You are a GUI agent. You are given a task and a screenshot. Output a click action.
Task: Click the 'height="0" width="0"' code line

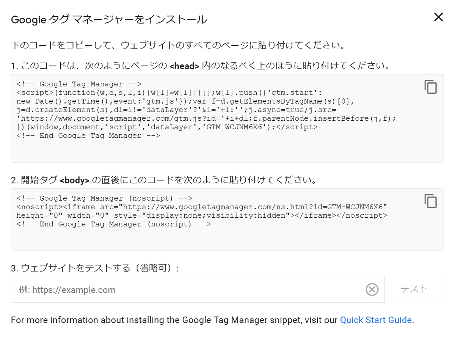coord(202,215)
